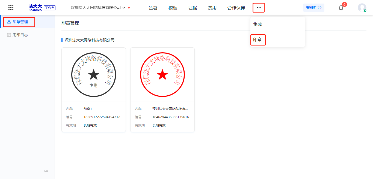Open the 费用 tab

[x=212, y=8]
